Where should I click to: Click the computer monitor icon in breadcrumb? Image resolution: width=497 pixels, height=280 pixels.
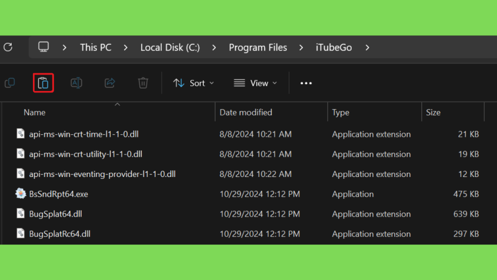click(43, 47)
